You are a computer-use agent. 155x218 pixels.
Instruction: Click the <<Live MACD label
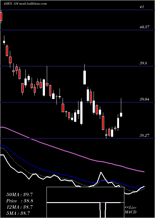coord(131,210)
